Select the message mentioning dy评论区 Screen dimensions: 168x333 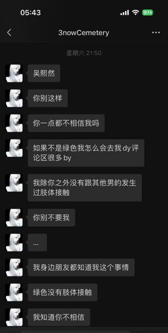point(86,153)
